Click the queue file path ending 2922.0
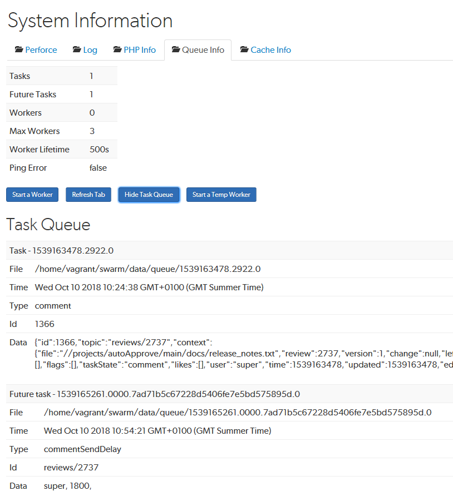The width and height of the screenshot is (453, 496). coord(147,269)
